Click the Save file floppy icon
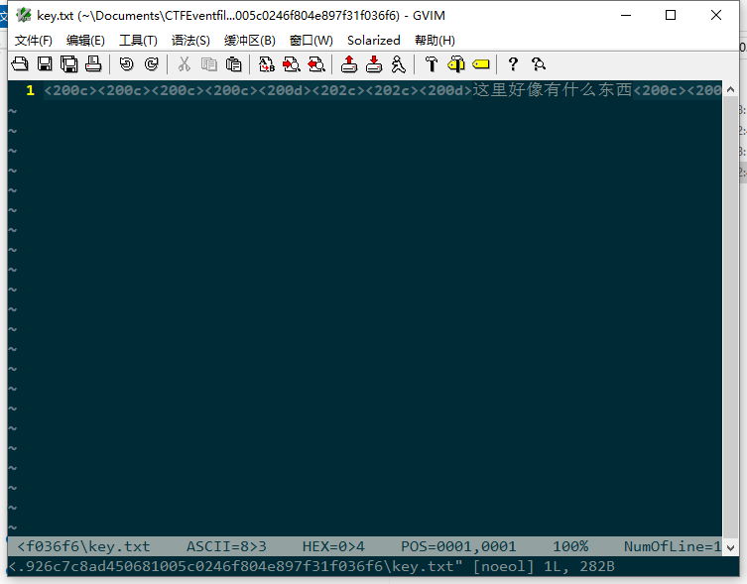 tap(45, 63)
